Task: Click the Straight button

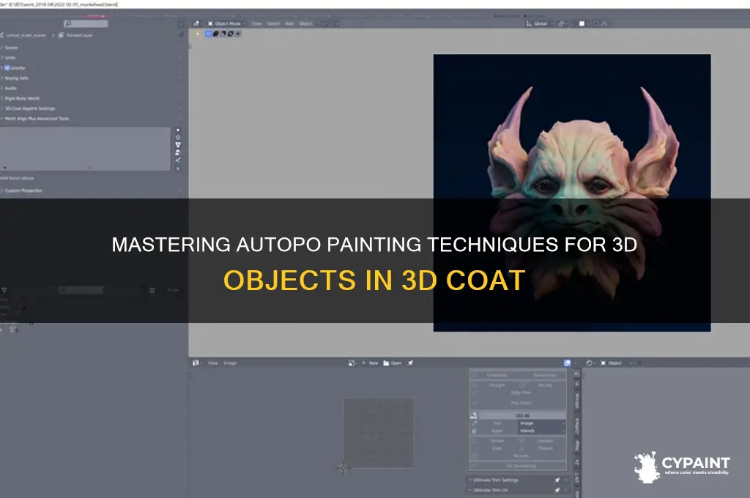Action: click(x=497, y=385)
